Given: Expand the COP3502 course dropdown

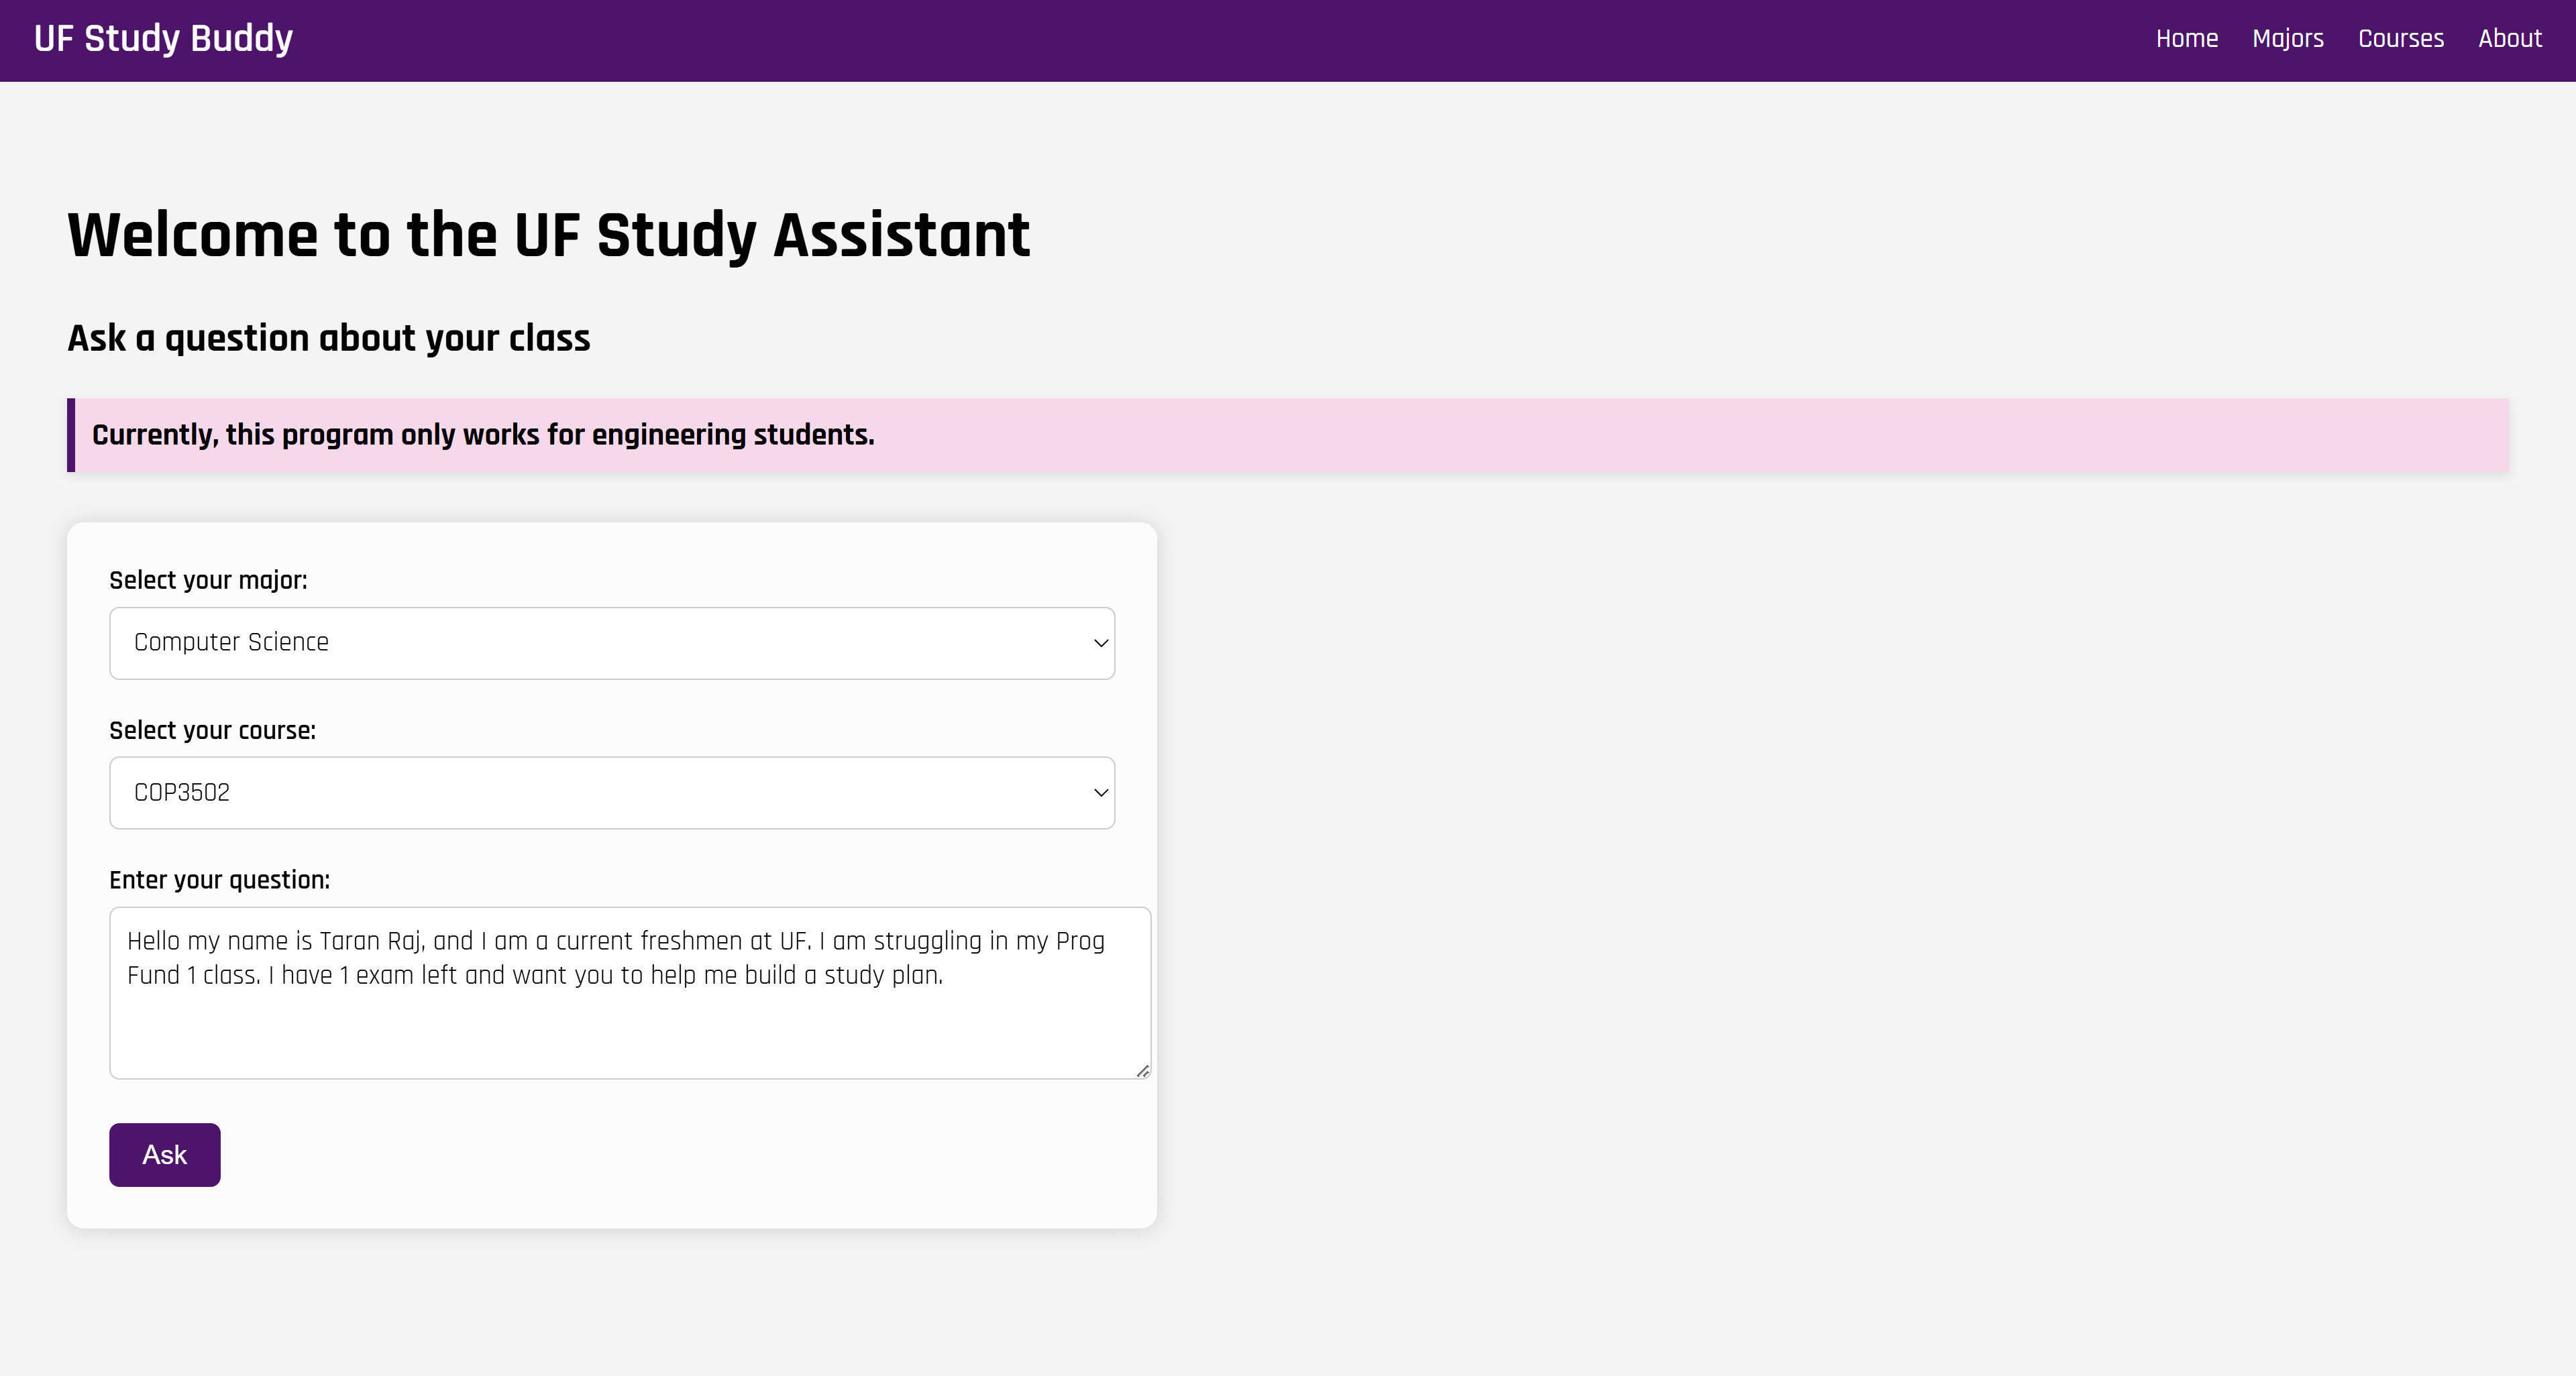Looking at the screenshot, I should pos(611,793).
